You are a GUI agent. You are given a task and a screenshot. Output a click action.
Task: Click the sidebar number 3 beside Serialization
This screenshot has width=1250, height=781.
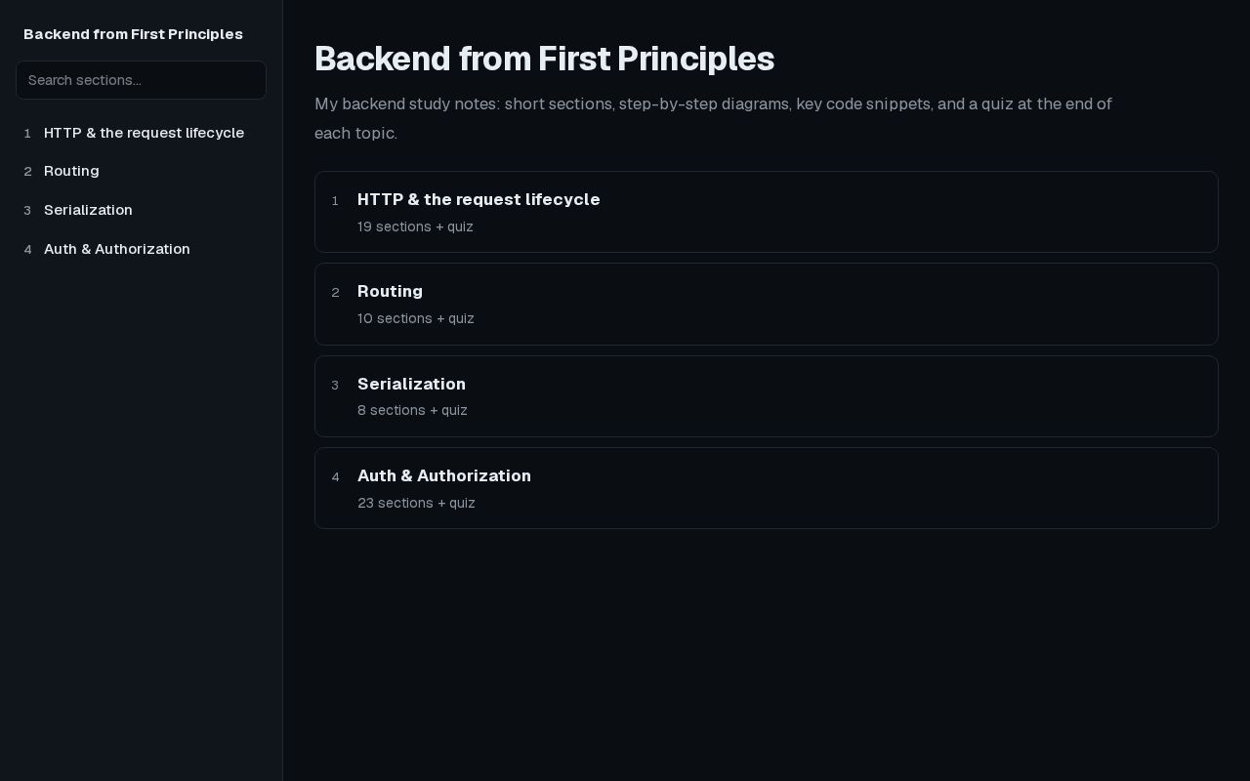coord(27,210)
